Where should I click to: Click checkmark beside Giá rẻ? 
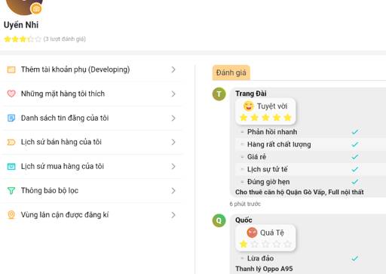(x=355, y=157)
